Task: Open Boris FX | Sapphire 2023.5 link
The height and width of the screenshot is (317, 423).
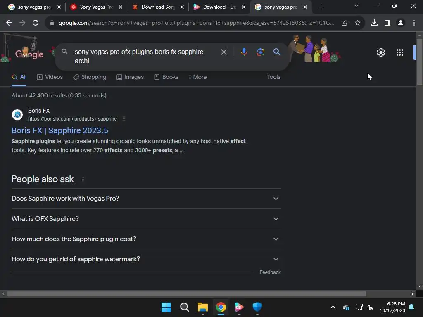Action: click(x=59, y=130)
